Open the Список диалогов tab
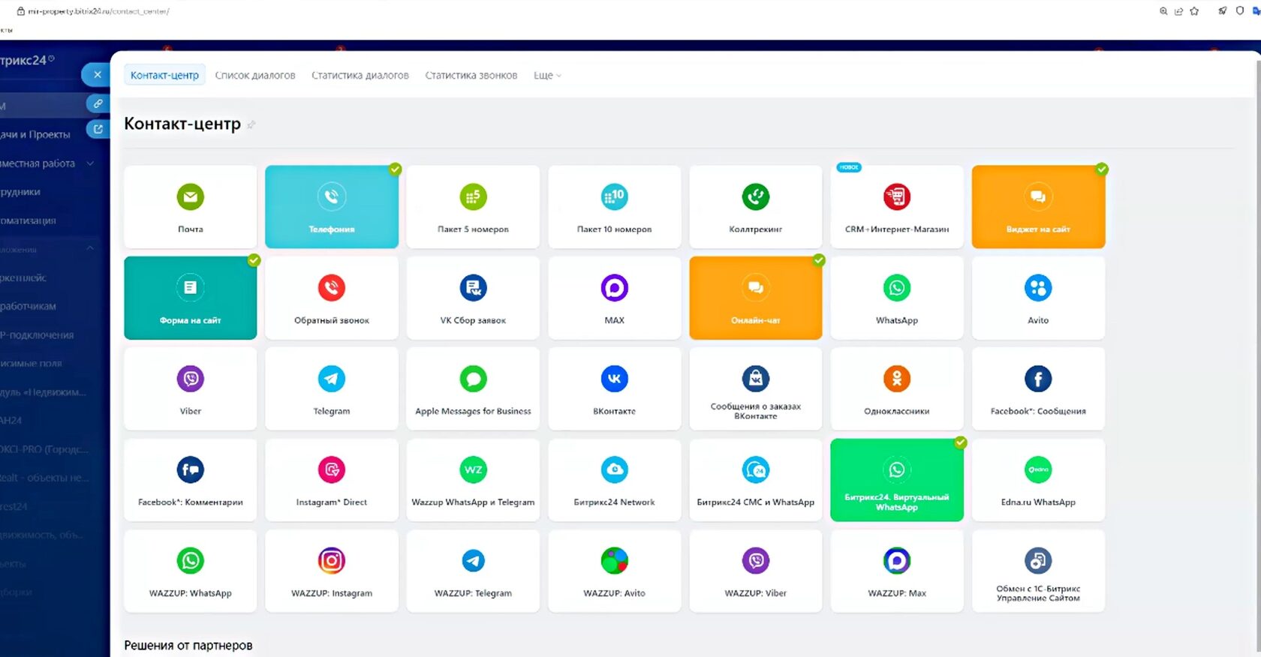This screenshot has width=1261, height=657. [255, 76]
